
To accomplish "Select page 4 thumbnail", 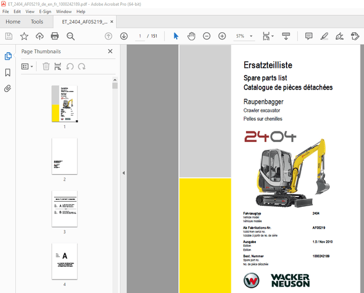I will pos(65,261).
